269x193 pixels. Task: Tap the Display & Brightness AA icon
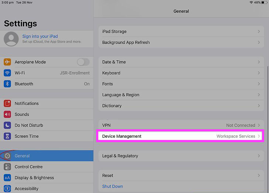(x=7, y=178)
